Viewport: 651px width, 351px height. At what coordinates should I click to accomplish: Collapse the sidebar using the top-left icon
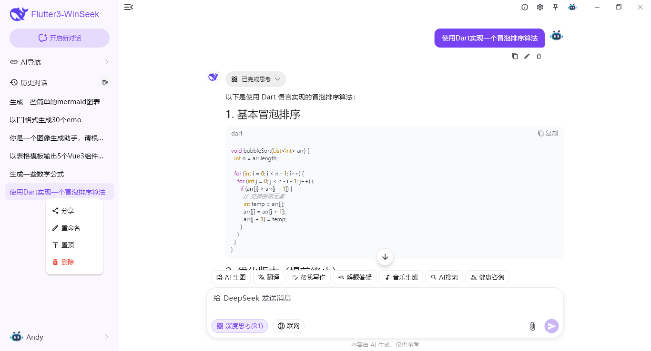coord(129,7)
